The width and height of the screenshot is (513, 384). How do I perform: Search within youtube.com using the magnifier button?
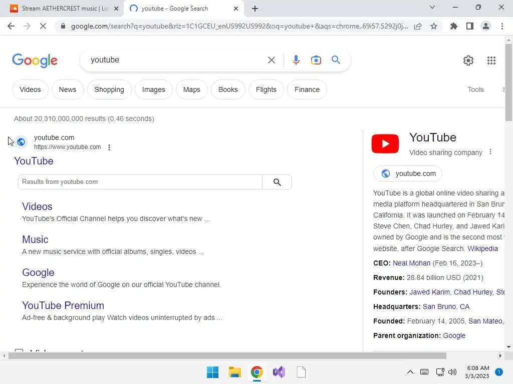click(x=277, y=182)
